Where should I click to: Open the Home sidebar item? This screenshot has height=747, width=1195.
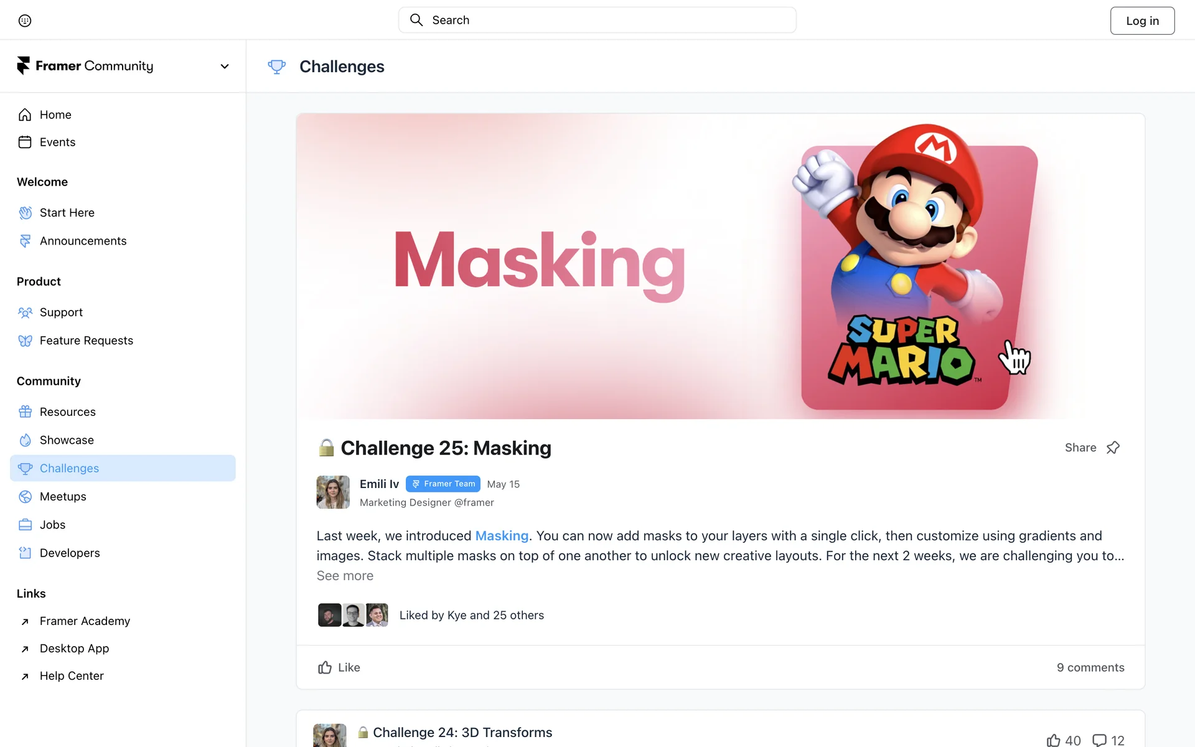coord(55,115)
